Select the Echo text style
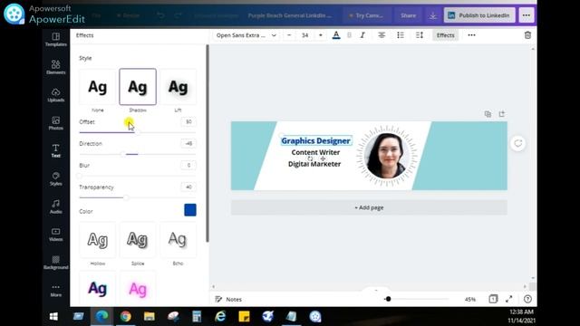 pyautogui.click(x=178, y=240)
